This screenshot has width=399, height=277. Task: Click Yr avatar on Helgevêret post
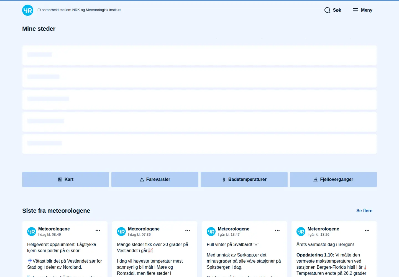[x=32, y=232]
